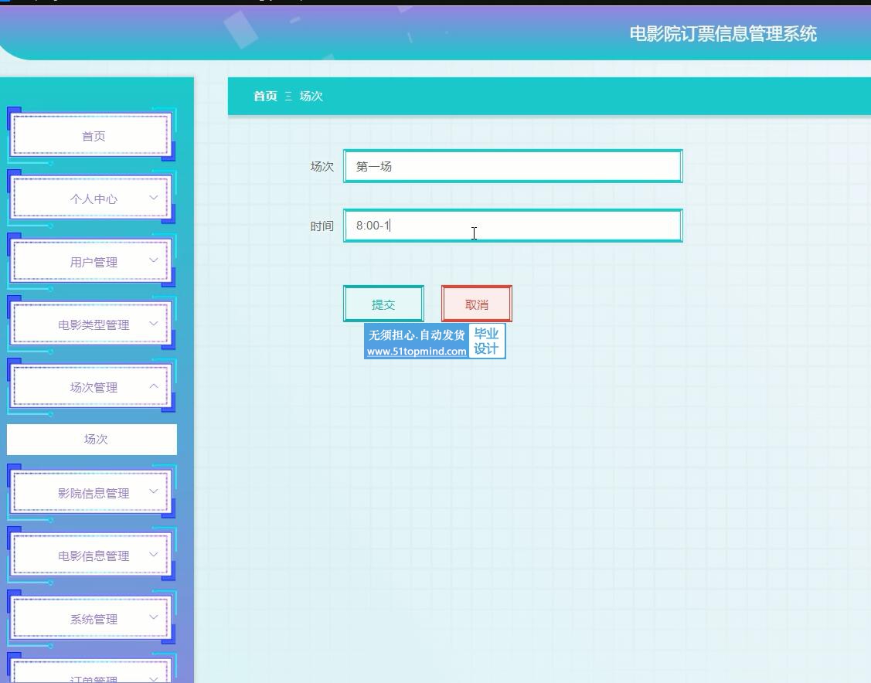Image resolution: width=871 pixels, height=683 pixels.
Task: Open the 订单管理 sidebar item
Action: point(94,677)
